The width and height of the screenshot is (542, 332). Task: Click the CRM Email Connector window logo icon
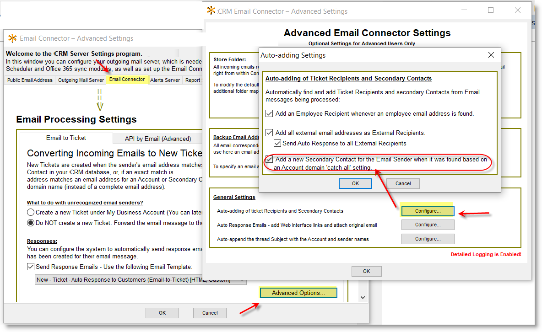(211, 11)
